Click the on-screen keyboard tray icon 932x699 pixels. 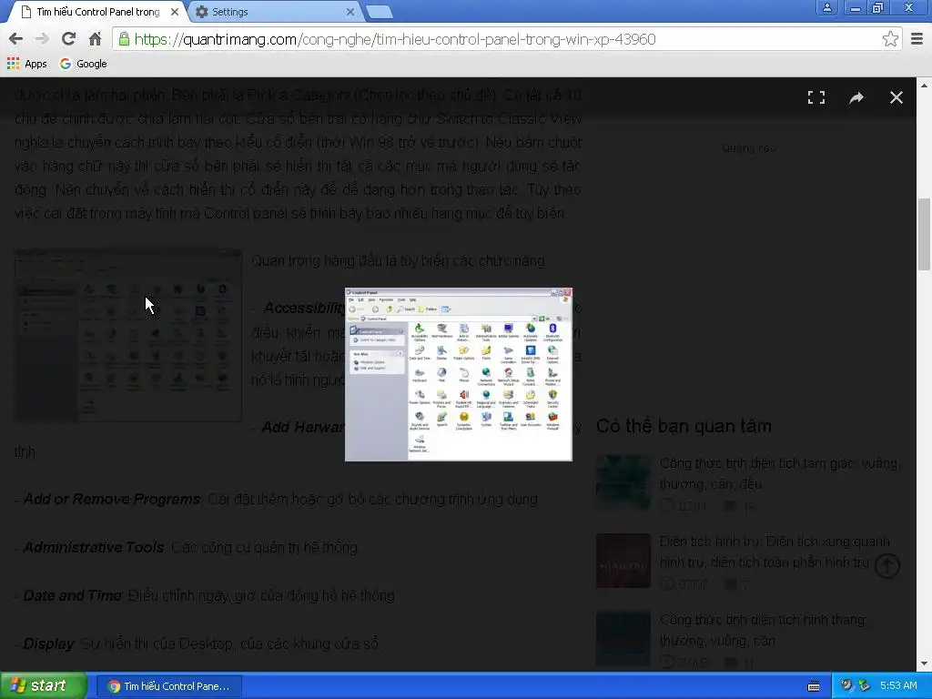point(813,686)
